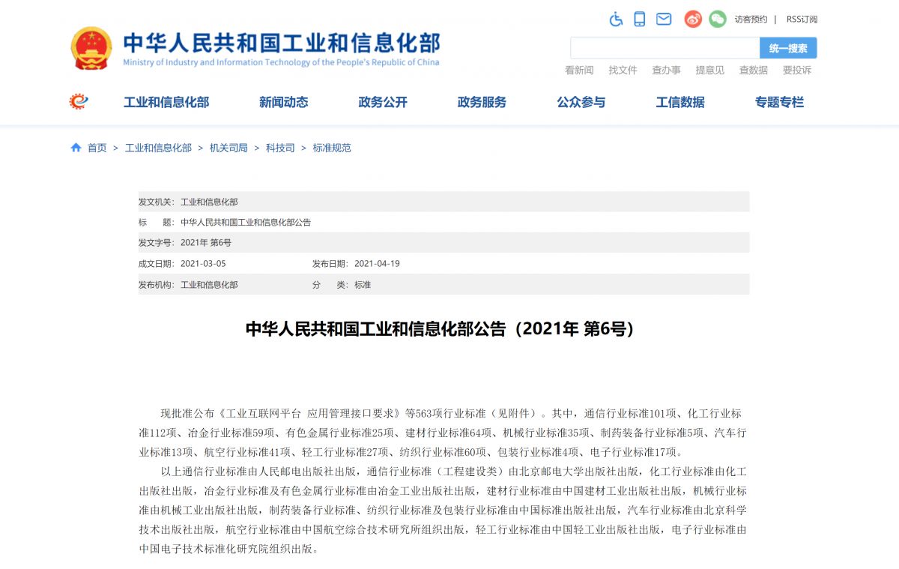
Task: Open RSS订阅 link
Action: point(802,19)
